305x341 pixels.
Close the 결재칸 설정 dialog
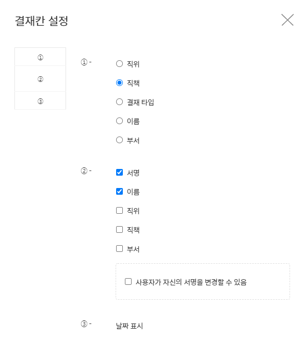coord(287,20)
